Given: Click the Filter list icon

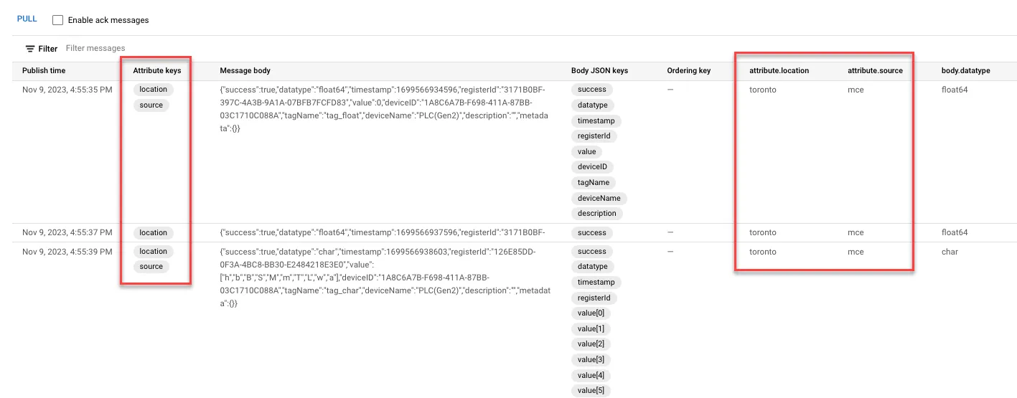Looking at the screenshot, I should click(x=30, y=49).
